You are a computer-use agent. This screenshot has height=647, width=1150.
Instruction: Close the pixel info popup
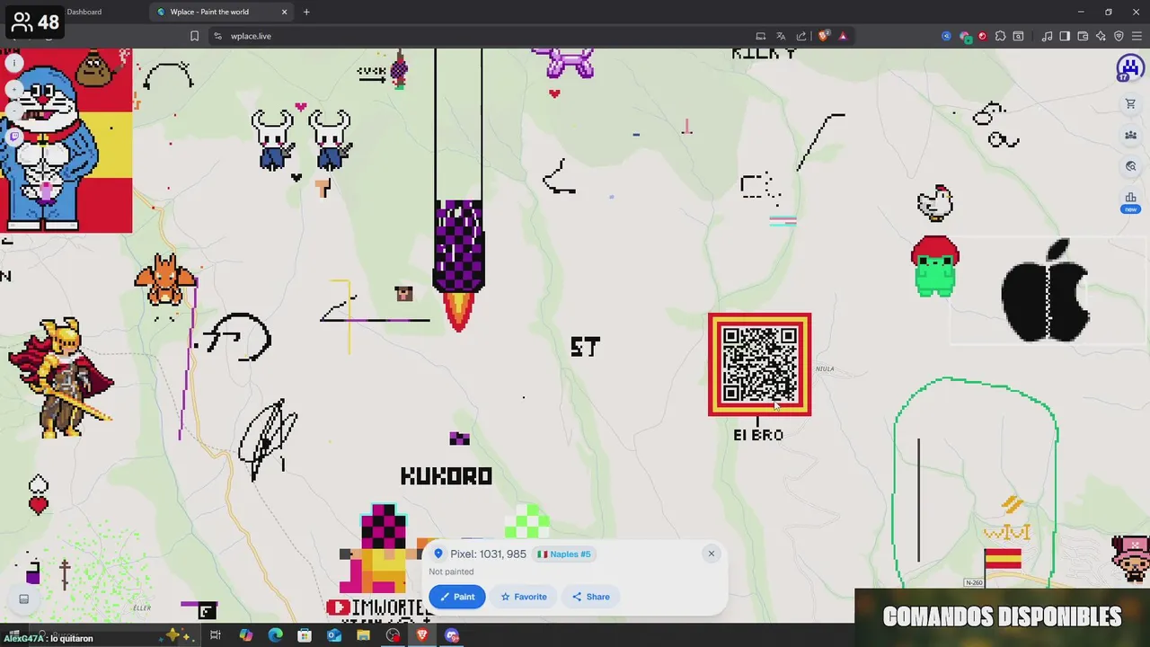coord(711,554)
